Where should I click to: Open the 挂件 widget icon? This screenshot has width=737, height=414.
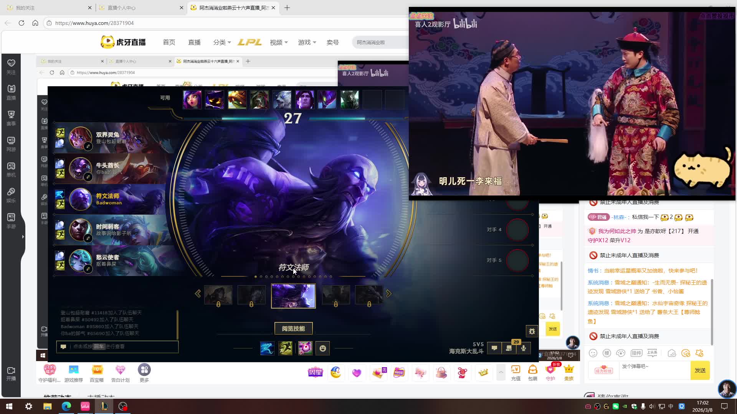pyautogui.click(x=636, y=353)
